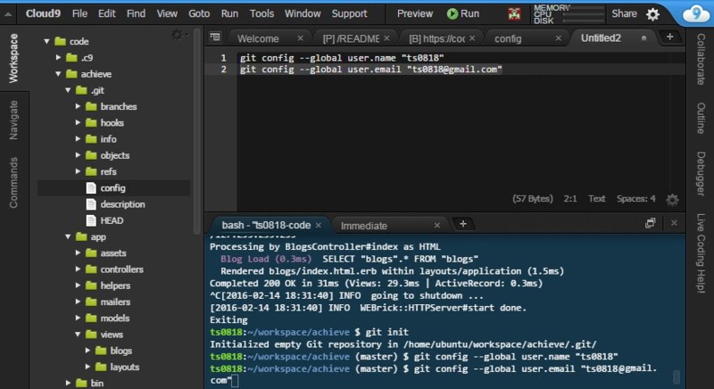The image size is (714, 389).
Task: Open the Live Coding Help panel
Action: [702, 253]
